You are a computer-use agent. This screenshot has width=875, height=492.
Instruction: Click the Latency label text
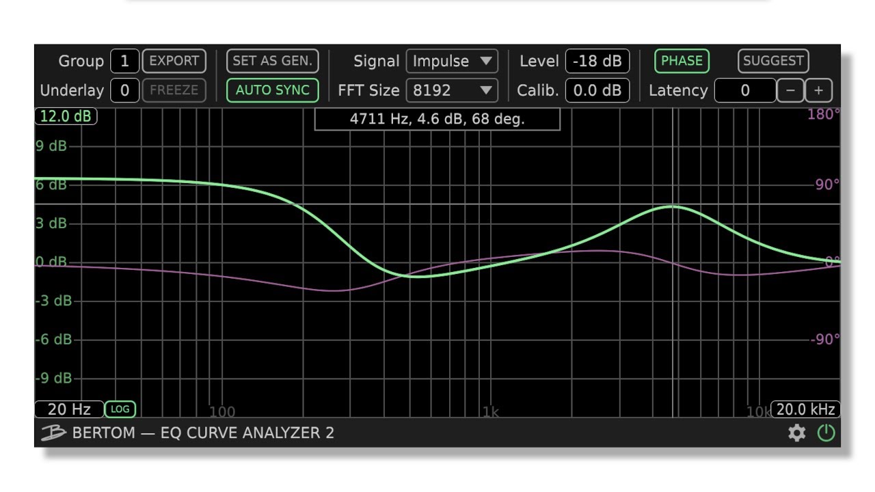click(x=678, y=90)
